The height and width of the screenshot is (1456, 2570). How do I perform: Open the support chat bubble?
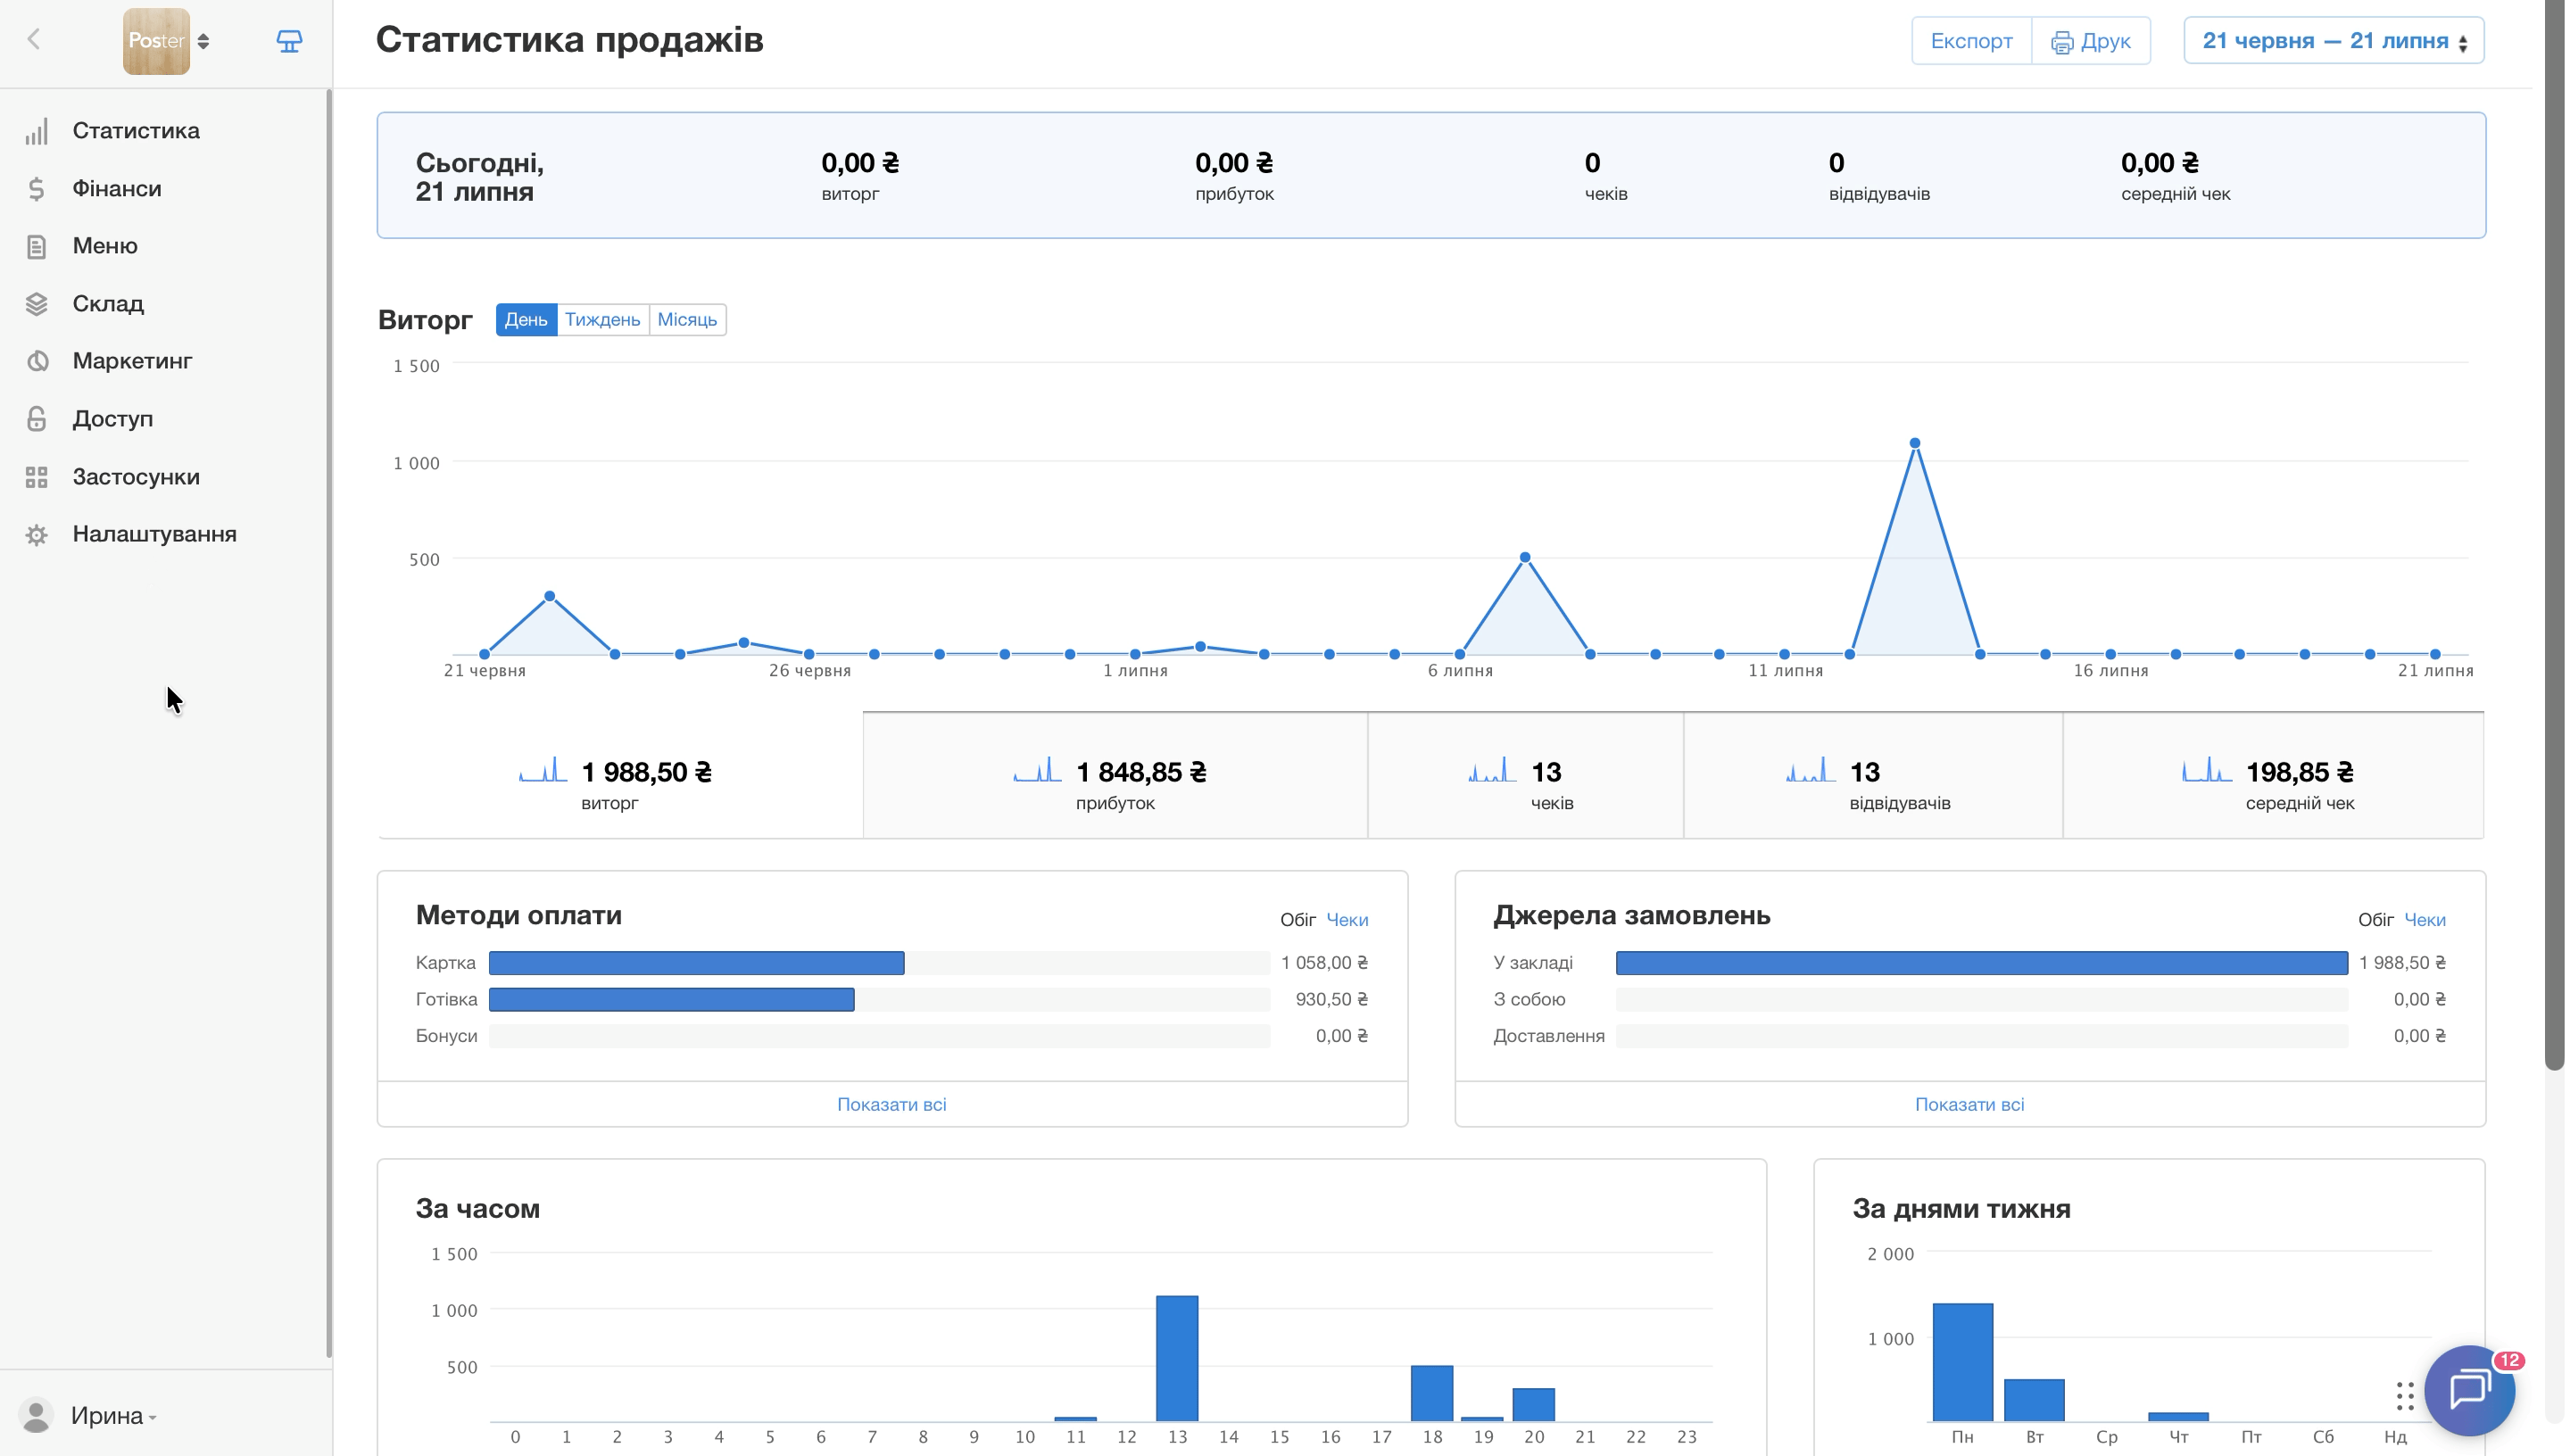pos(2470,1390)
